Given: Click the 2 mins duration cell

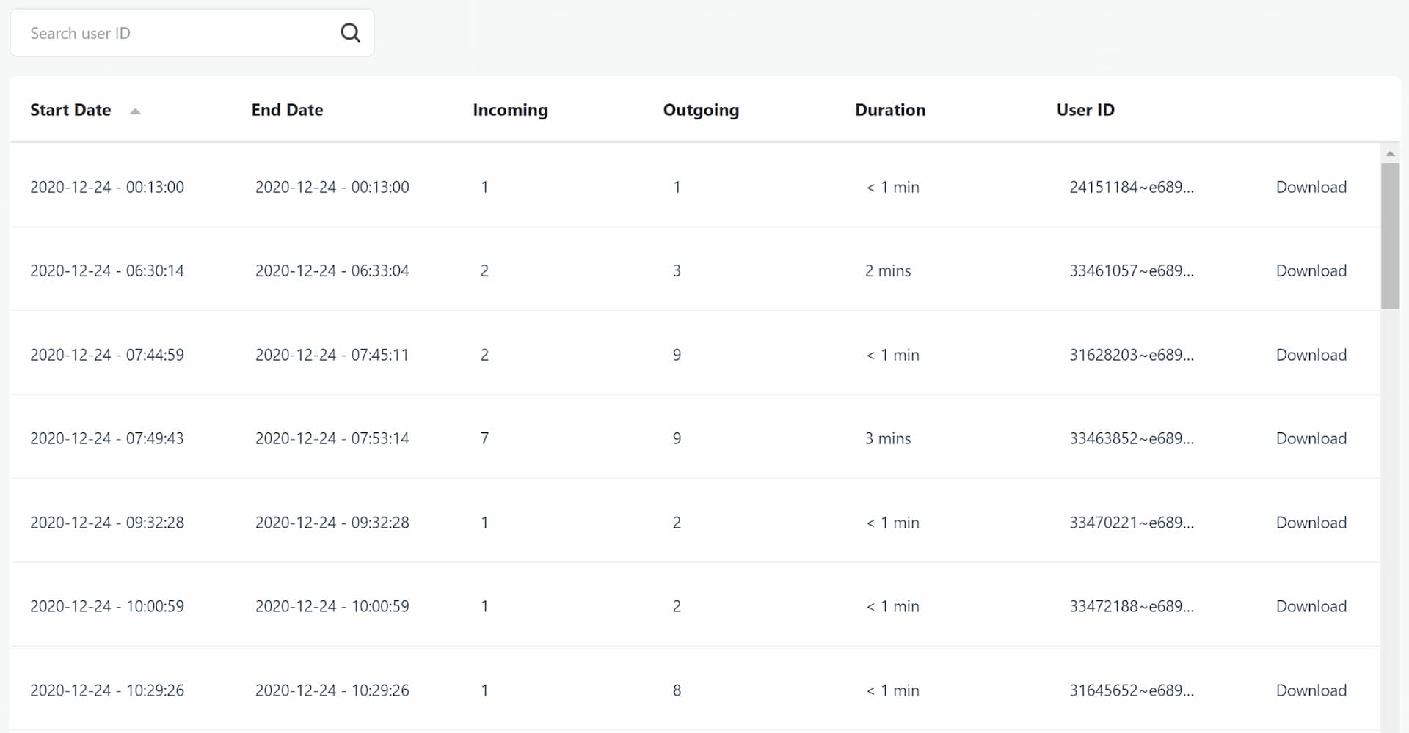Looking at the screenshot, I should 888,270.
